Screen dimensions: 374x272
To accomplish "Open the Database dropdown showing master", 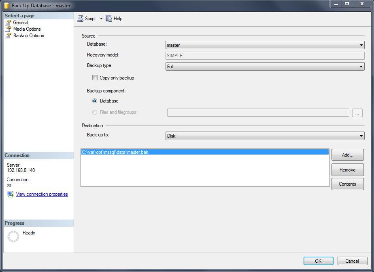I will tap(265, 45).
